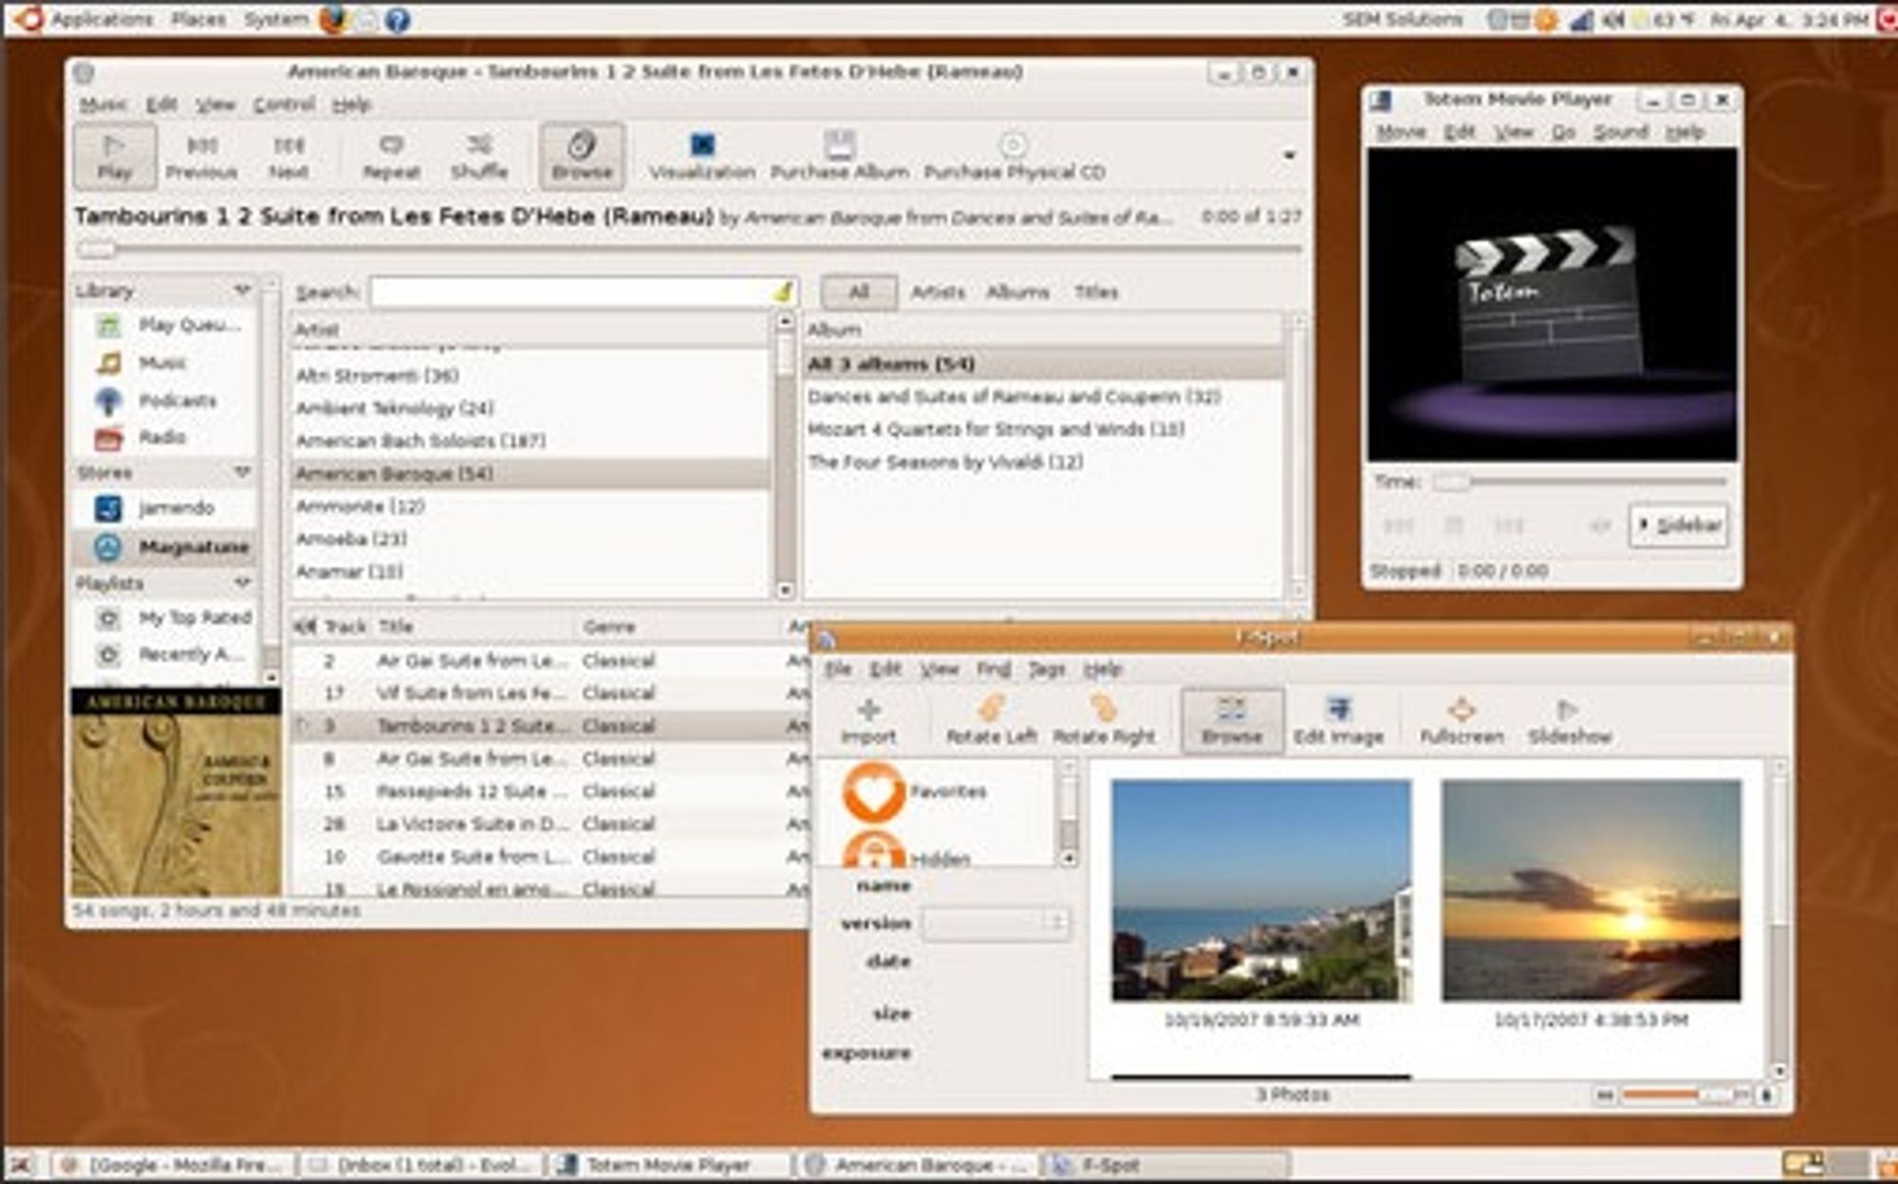Screen dimensions: 1898x1184
Task: Toggle the Browse pane in Rhythmbox
Action: [x=582, y=157]
